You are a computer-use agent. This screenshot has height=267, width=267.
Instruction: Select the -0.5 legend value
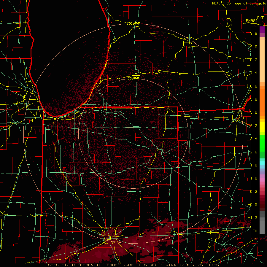point(252,204)
